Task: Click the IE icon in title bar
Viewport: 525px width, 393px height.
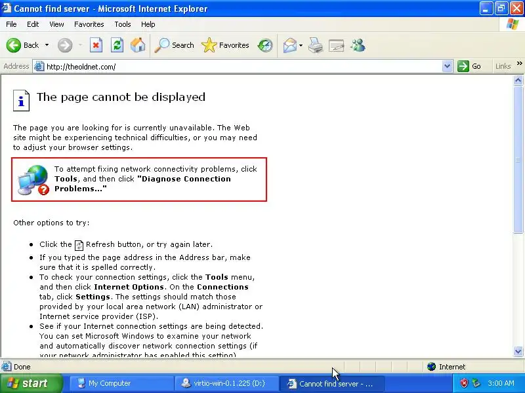Action: pyautogui.click(x=7, y=8)
